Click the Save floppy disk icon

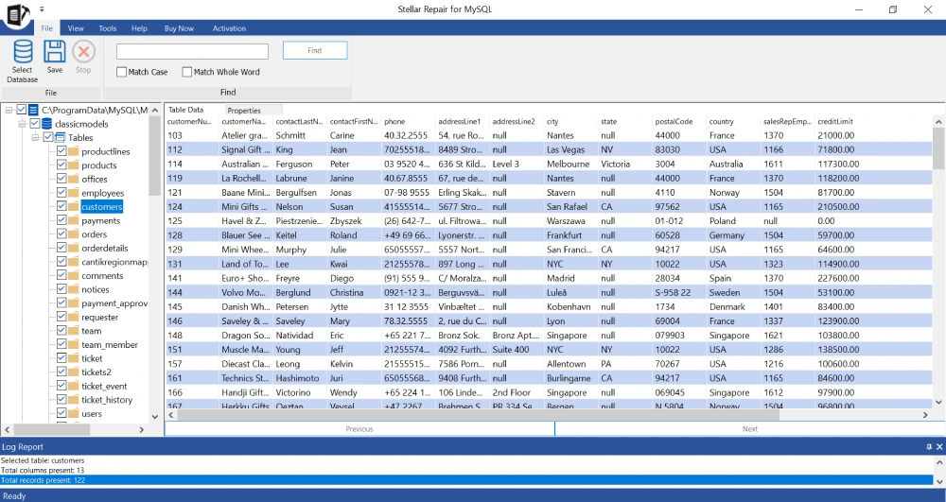54,52
